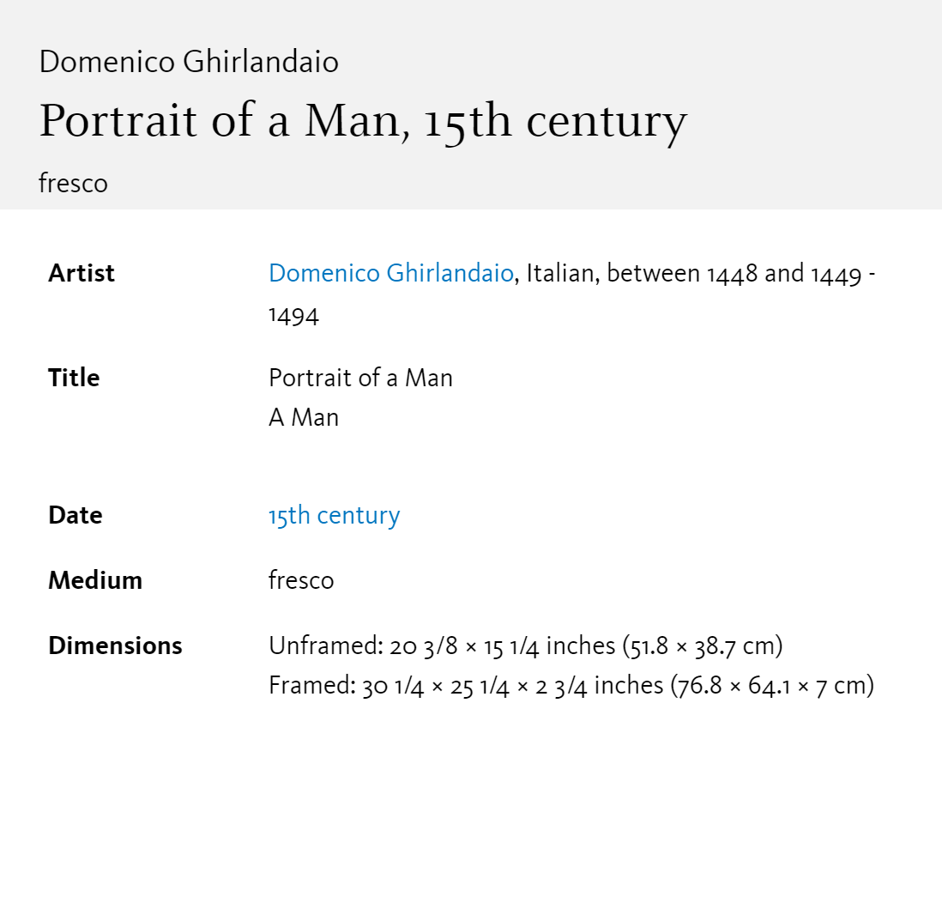Click the 76.8 × 64.1 × 7 cm measurement
The image size is (942, 909).
[769, 686]
